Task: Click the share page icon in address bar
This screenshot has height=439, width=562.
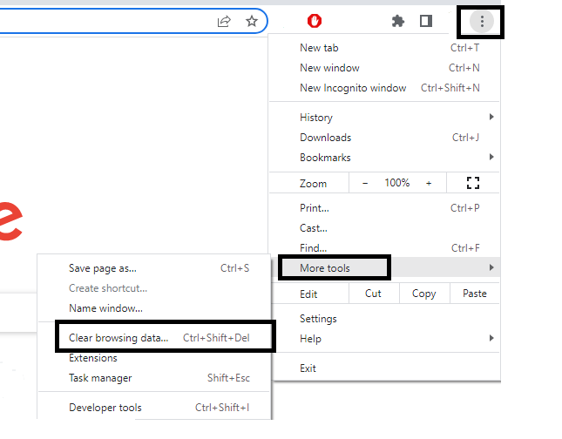Action: (224, 21)
